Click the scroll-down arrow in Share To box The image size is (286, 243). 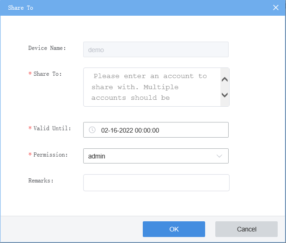(225, 95)
